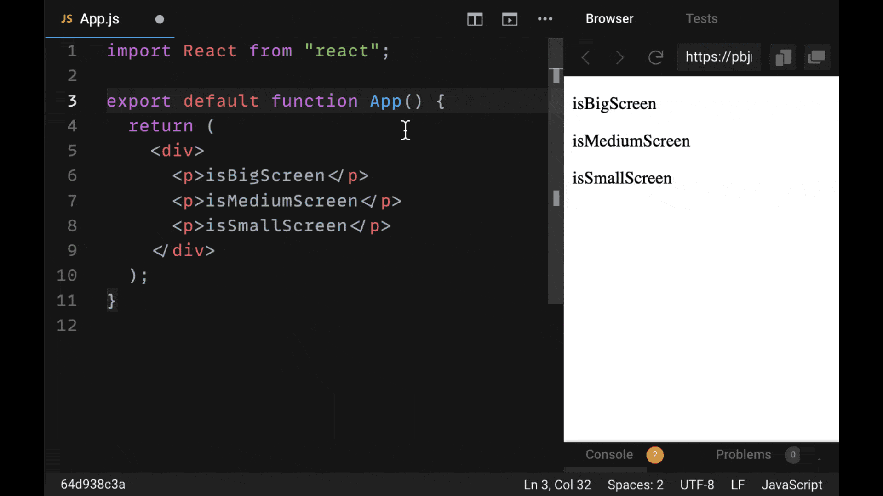Click the more options ellipsis icon

[545, 18]
